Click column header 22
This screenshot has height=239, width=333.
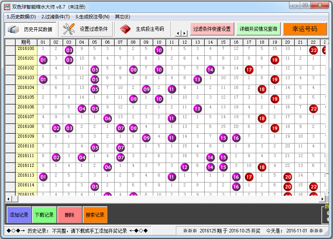[x=314, y=42]
